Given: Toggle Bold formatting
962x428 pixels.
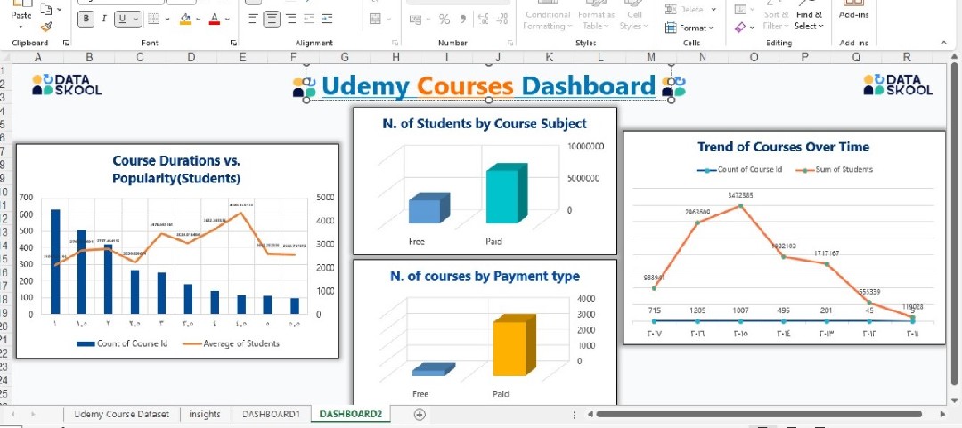Looking at the screenshot, I should click(86, 19).
